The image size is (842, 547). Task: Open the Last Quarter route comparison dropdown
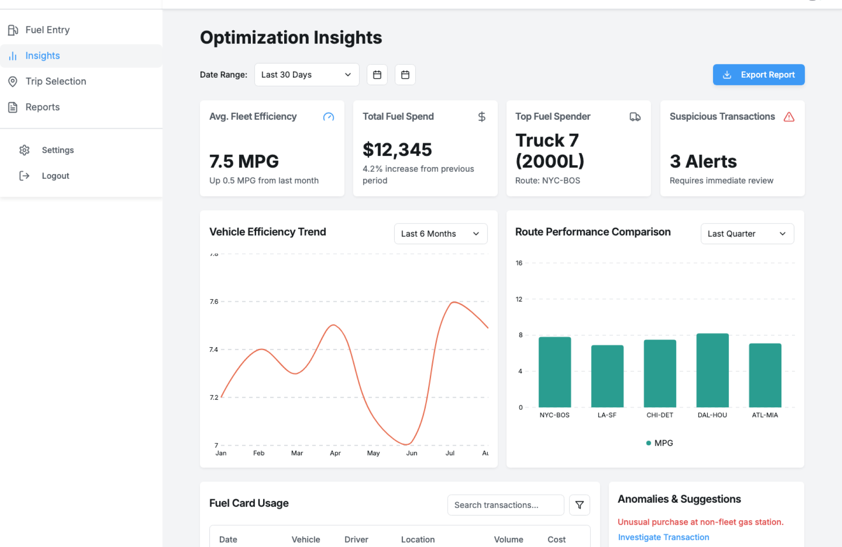pos(747,234)
